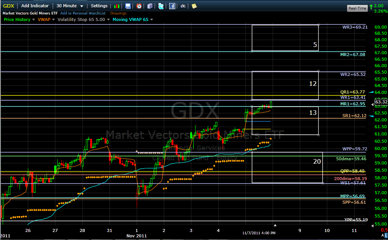
Task: Toggle the A arithmetic scale button
Action: pyautogui.click(x=383, y=235)
